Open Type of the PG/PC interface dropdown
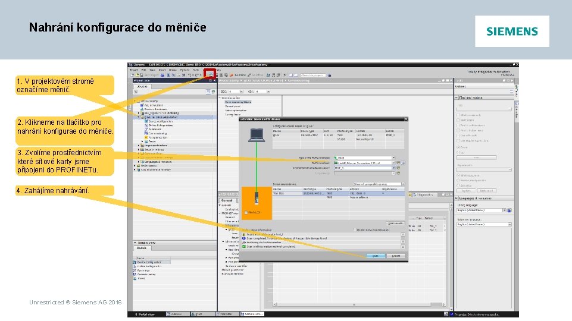 393,158
